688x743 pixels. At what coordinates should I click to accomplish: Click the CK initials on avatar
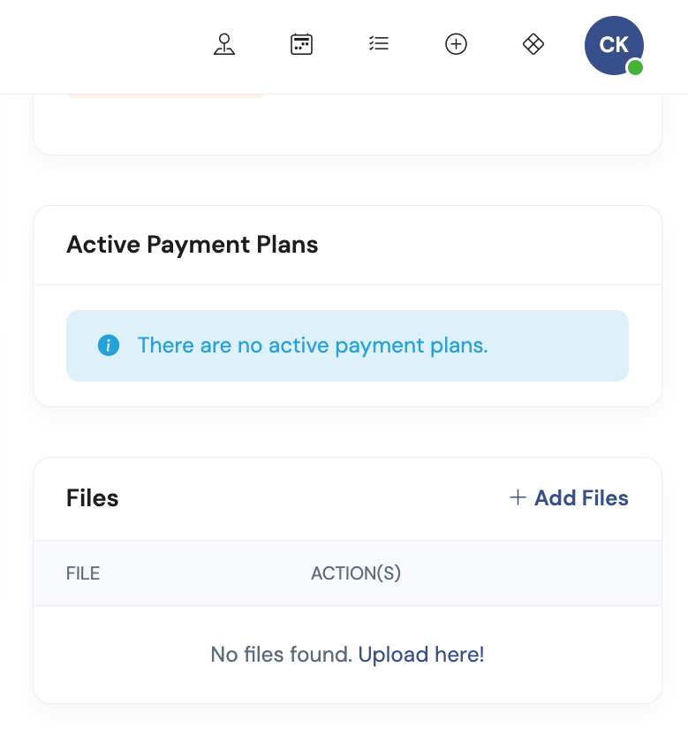pyautogui.click(x=614, y=45)
